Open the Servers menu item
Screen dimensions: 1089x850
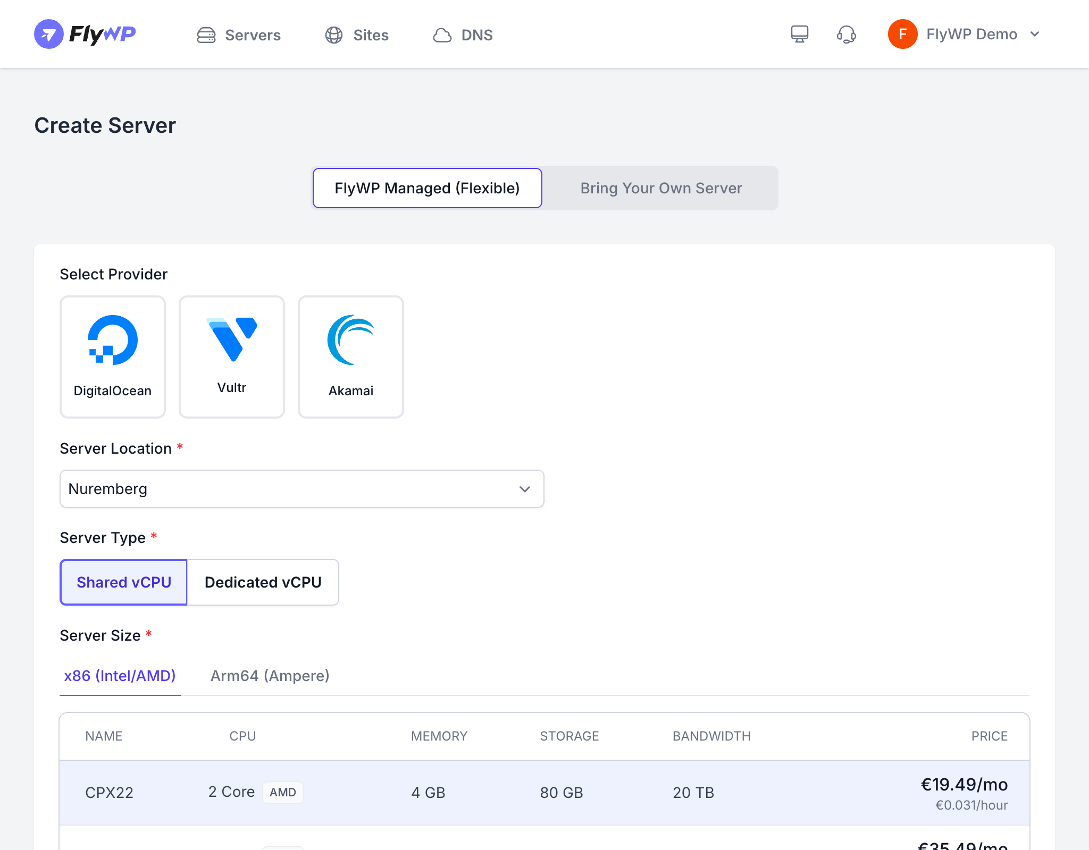point(239,35)
